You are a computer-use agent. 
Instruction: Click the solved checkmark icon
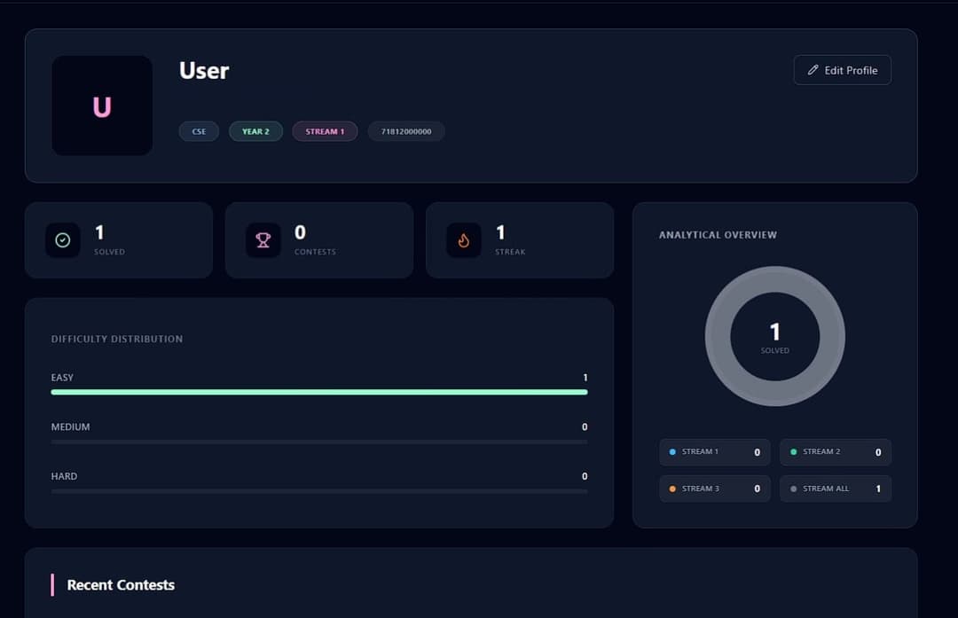[x=62, y=239]
